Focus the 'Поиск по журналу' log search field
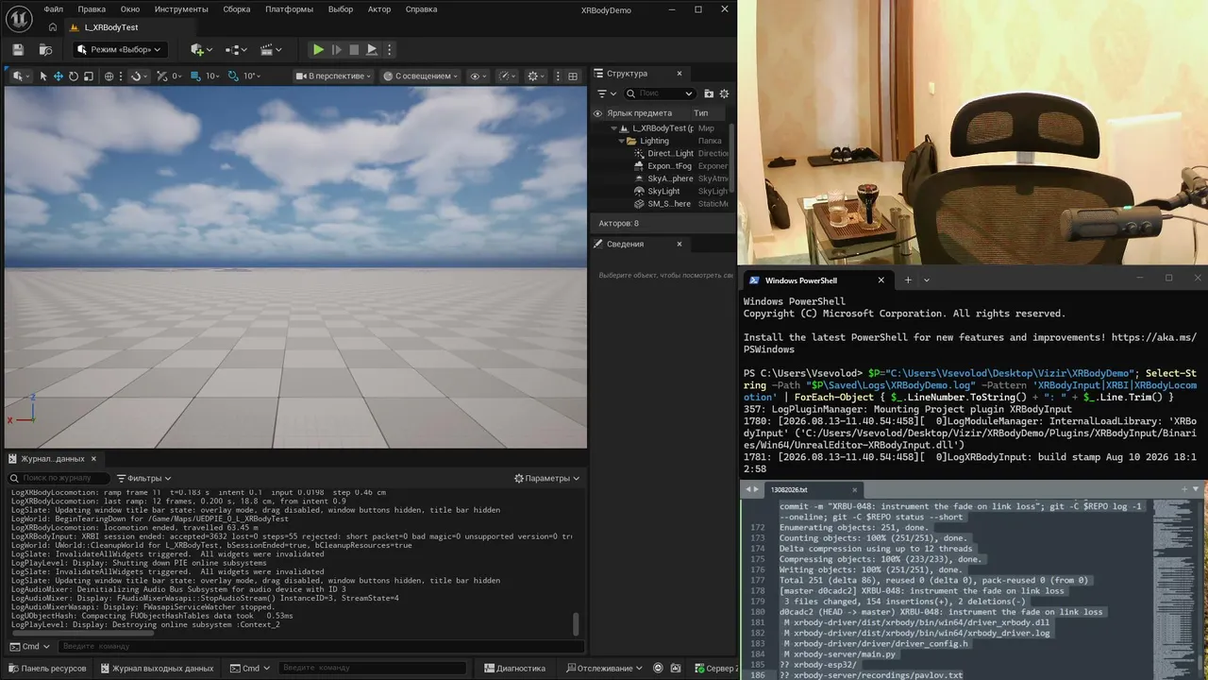 [x=59, y=478]
